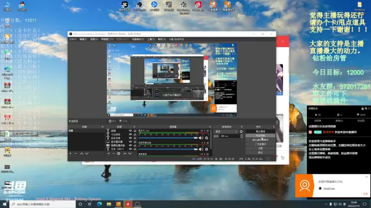Open danmu assistant settings gear
371x208 pixels.
tap(366, 109)
